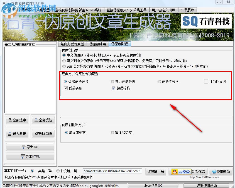This screenshot has width=235, height=188.
Task: Select the 伪原创配置 sub-tab
Action: click(x=120, y=44)
